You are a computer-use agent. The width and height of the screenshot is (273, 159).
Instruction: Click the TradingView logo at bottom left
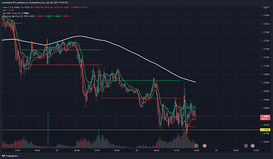pos(10,156)
